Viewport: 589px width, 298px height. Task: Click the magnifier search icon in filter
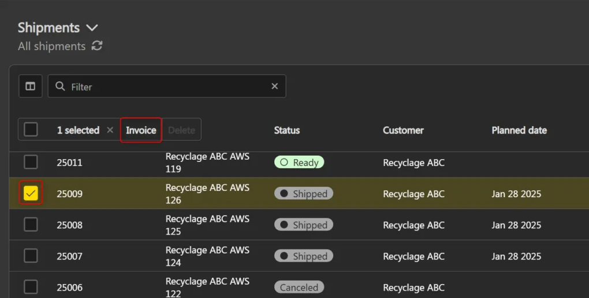coord(60,86)
